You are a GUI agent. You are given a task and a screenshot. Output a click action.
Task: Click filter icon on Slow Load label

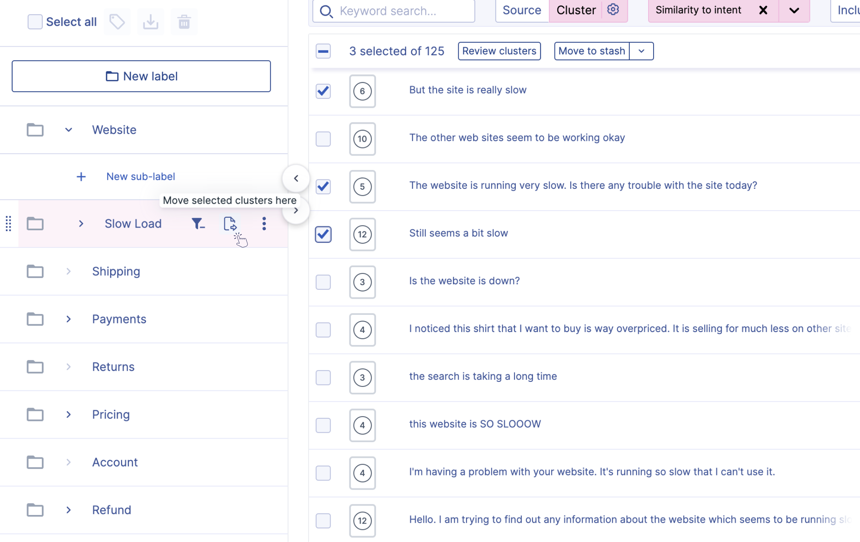198,224
